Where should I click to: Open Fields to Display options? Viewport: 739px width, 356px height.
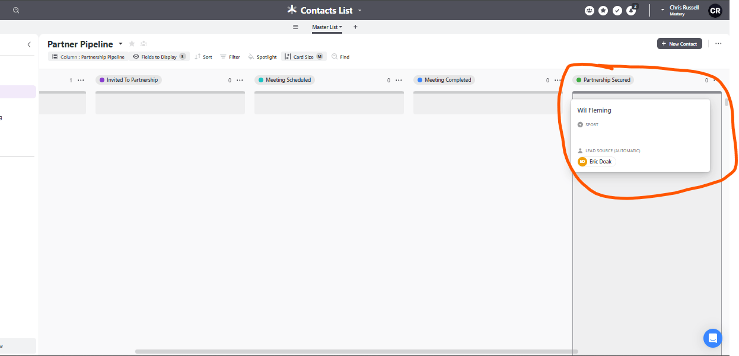point(160,57)
